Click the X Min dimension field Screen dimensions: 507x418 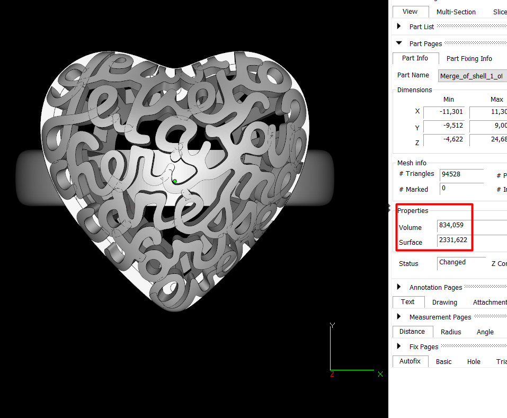(x=443, y=112)
